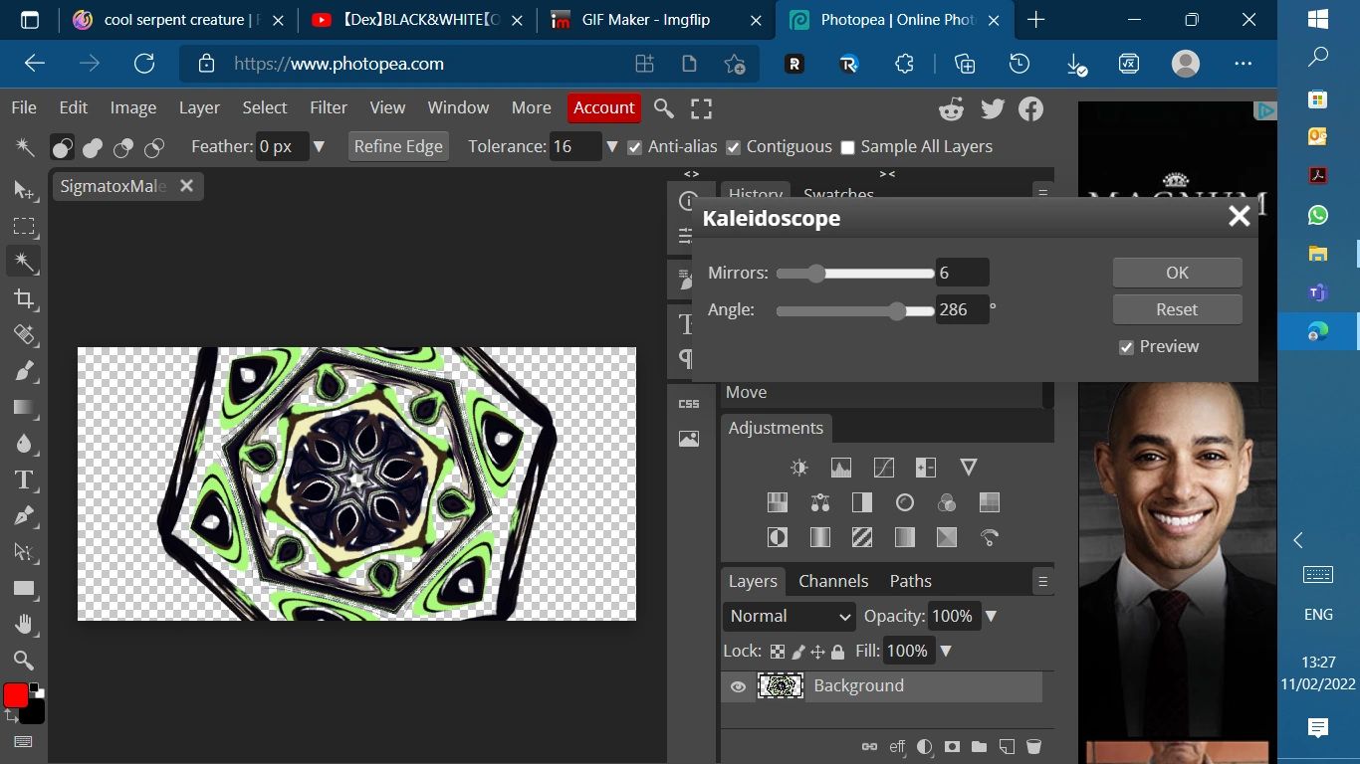Switch to the Channels tab
Screen dimensions: 1360x764
(832, 581)
